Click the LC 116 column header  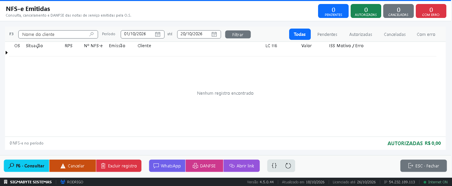[271, 46]
